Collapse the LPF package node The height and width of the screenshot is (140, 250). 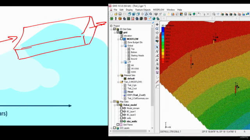[122, 62]
